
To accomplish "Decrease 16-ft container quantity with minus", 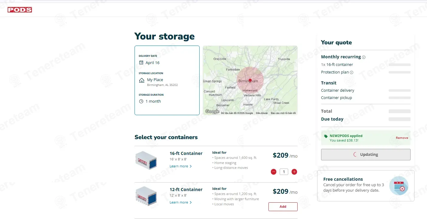I will point(273,172).
